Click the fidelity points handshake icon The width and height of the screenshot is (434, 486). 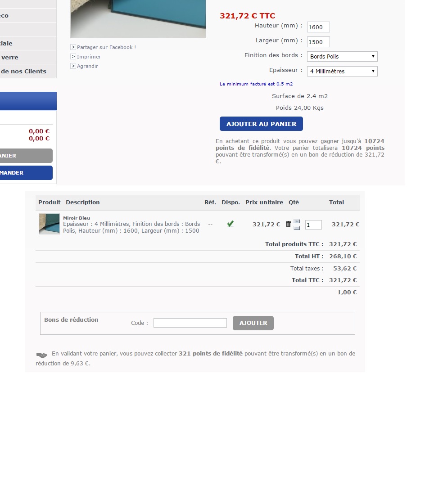coord(42,355)
